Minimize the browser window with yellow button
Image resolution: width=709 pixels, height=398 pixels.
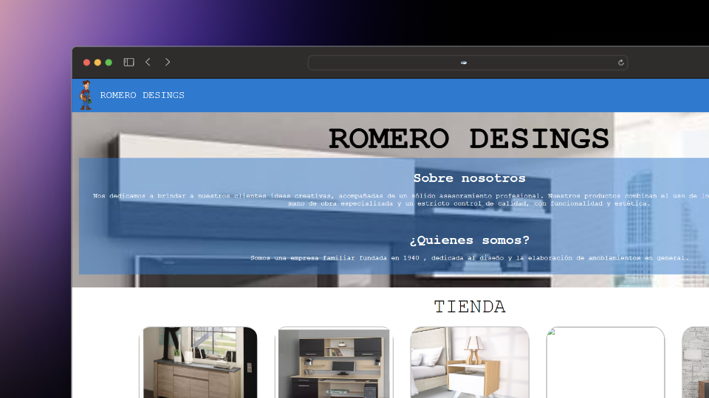pyautogui.click(x=97, y=63)
